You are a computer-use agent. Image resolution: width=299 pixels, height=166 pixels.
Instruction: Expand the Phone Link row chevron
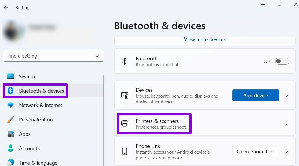tap(287, 152)
